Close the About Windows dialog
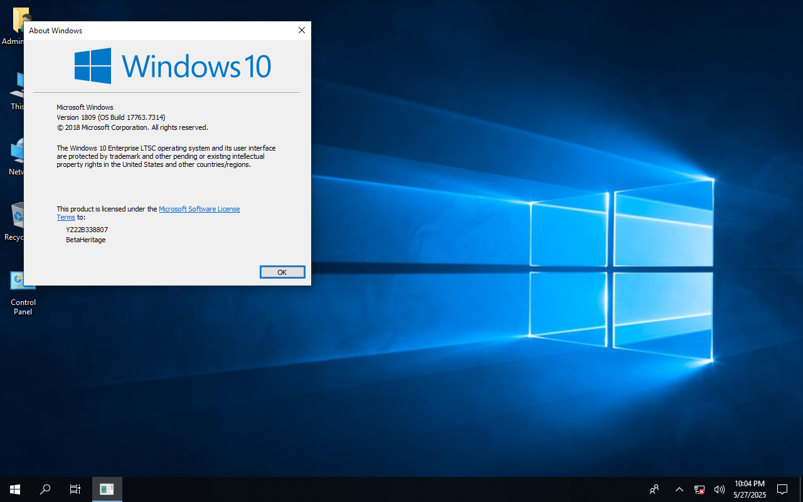Viewport: 803px width, 502px height. pos(302,30)
